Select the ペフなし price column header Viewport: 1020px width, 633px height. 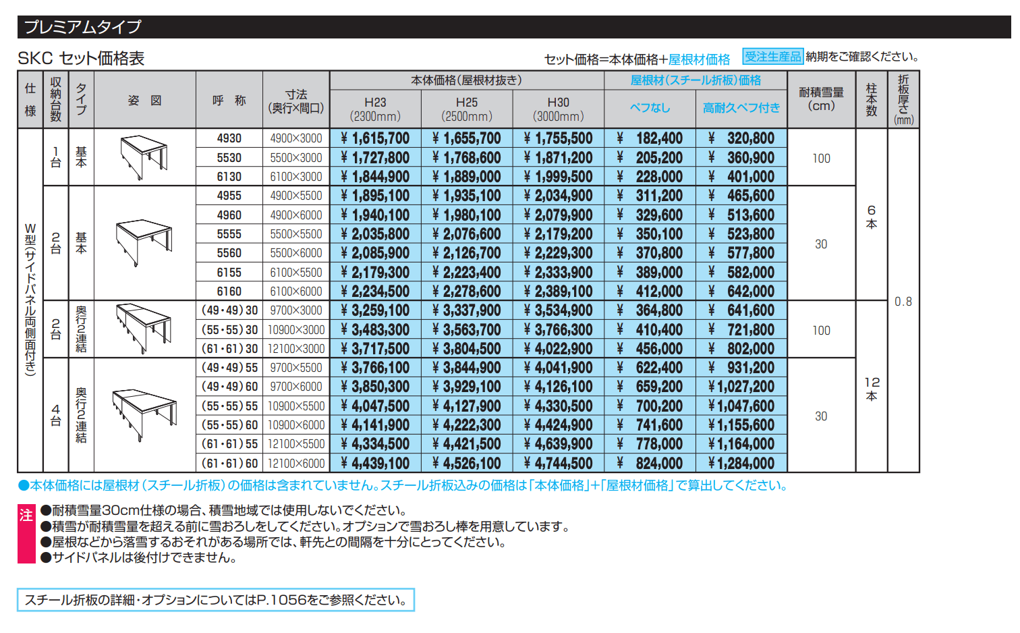[650, 108]
